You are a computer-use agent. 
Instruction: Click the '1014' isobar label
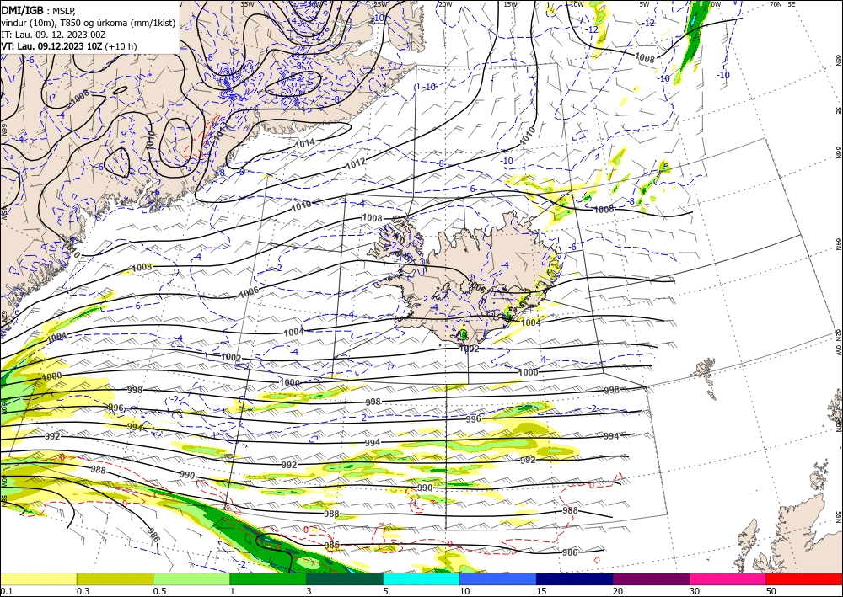305,143
